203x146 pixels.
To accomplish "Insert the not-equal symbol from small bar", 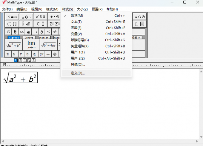I will point(55,32).
